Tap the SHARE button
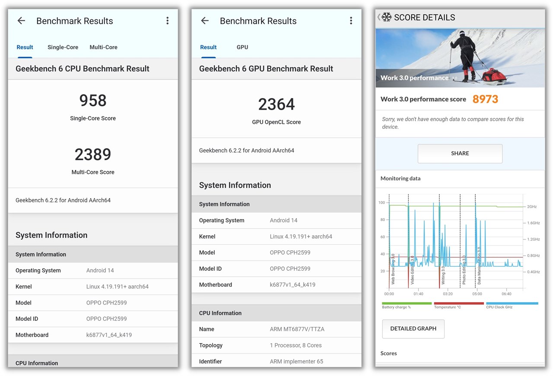This screenshot has height=376, width=553. (460, 154)
